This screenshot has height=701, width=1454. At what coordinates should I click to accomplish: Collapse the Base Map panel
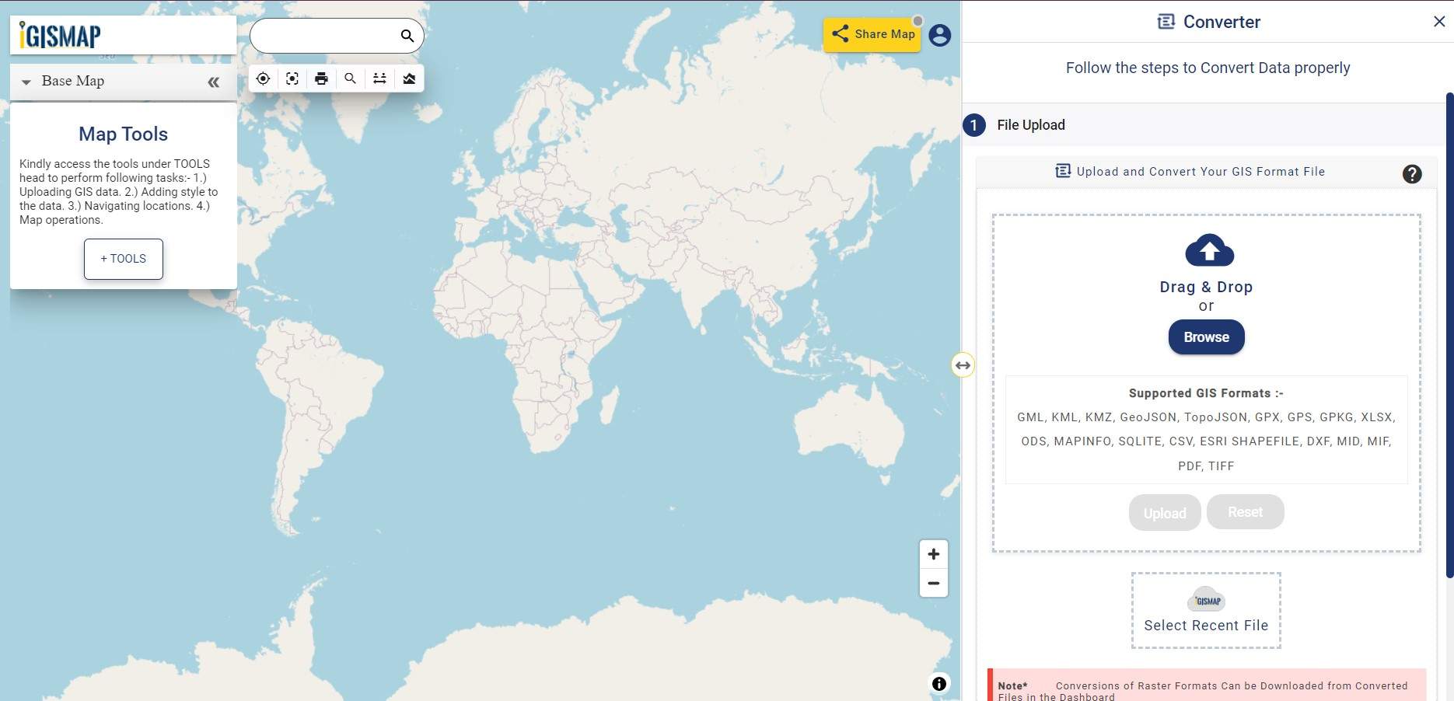click(x=27, y=81)
